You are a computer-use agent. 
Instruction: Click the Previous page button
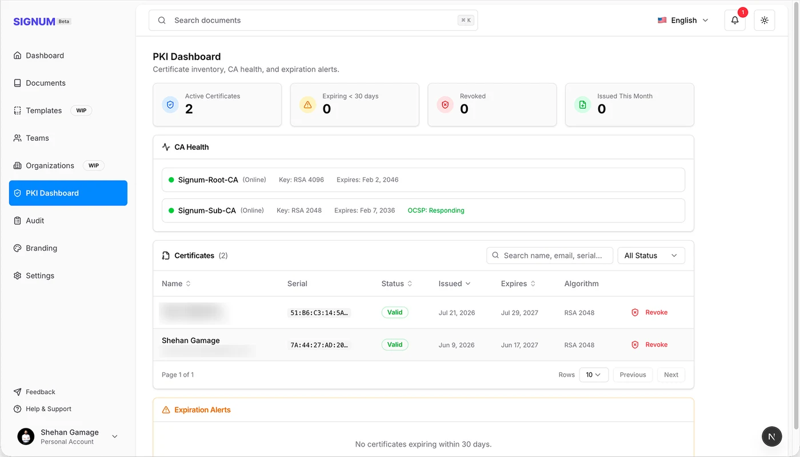pos(633,375)
